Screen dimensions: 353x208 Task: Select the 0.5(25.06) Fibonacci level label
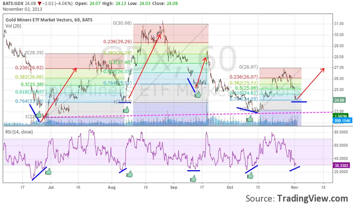pyautogui.click(x=246, y=88)
